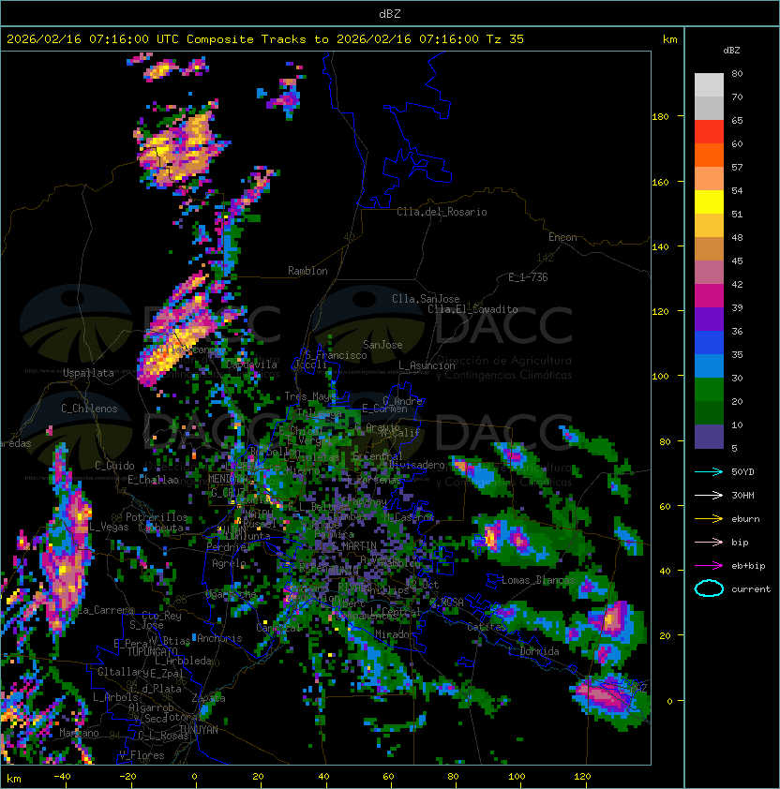780x789 pixels.
Task: Click the '50YD' legend label
Action: point(742,472)
